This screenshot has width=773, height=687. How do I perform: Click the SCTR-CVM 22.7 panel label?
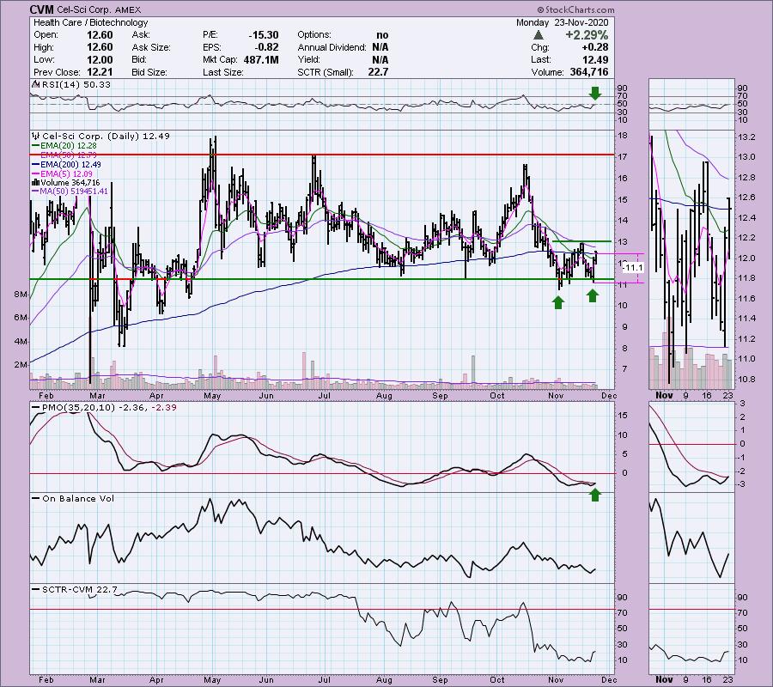[x=80, y=589]
